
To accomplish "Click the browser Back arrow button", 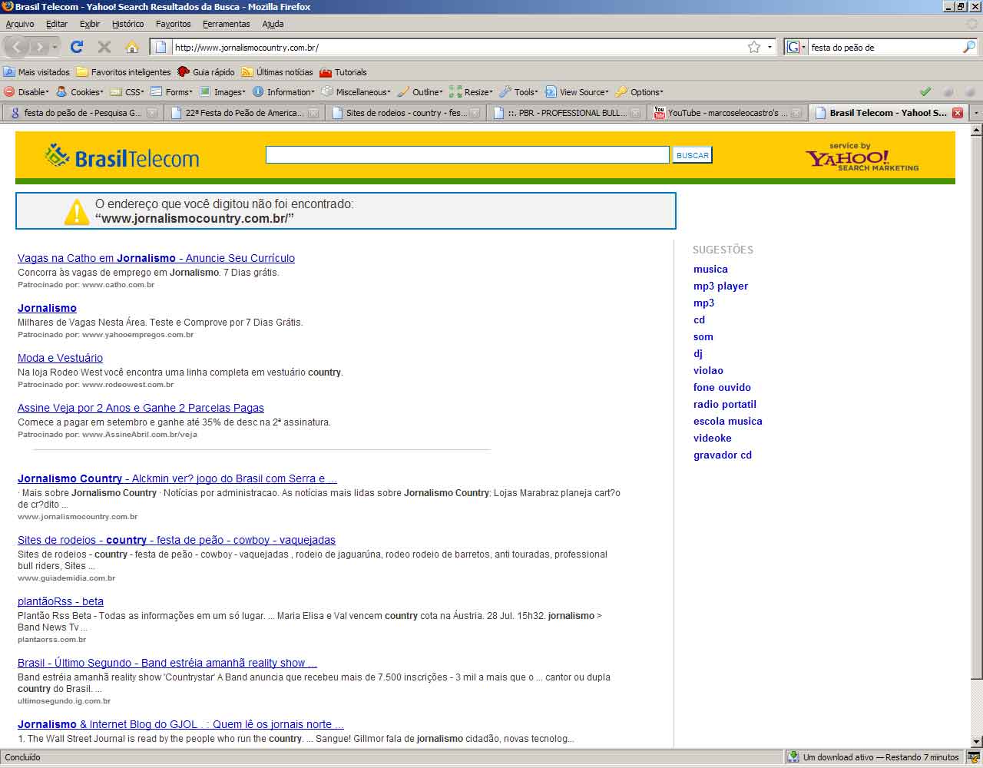I will click(x=16, y=47).
